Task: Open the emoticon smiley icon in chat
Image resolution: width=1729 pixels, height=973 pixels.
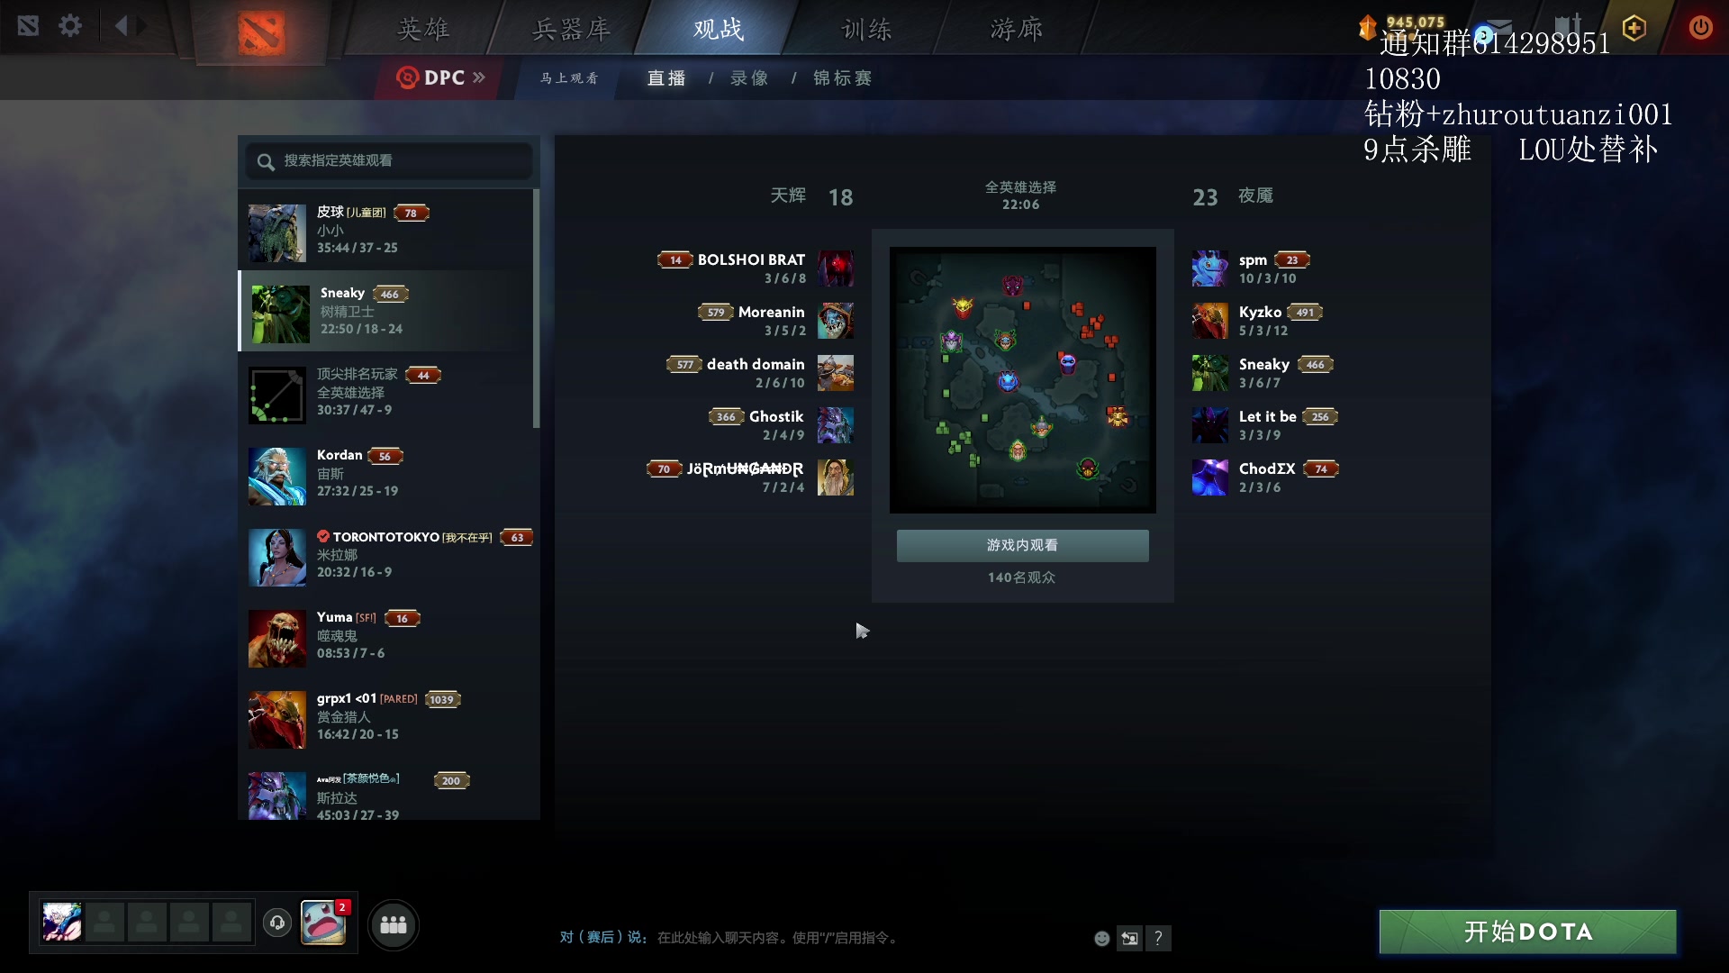Action: [1101, 938]
